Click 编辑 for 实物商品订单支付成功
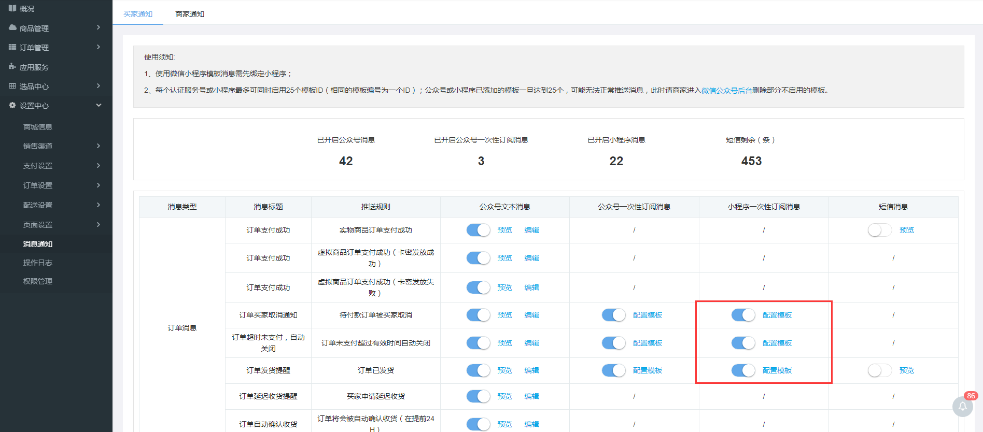The width and height of the screenshot is (983, 432). (531, 230)
